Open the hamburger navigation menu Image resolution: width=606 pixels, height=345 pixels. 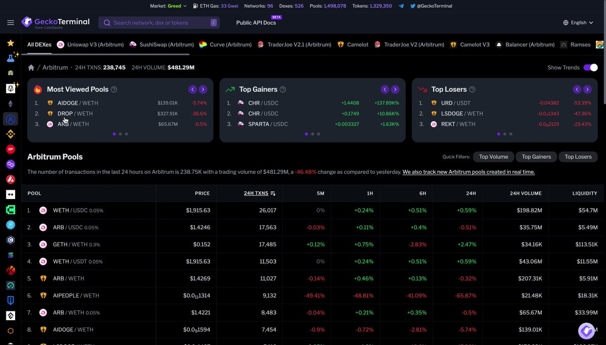[11, 23]
